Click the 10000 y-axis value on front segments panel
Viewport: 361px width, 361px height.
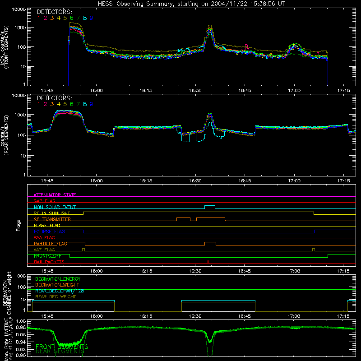[19, 9]
